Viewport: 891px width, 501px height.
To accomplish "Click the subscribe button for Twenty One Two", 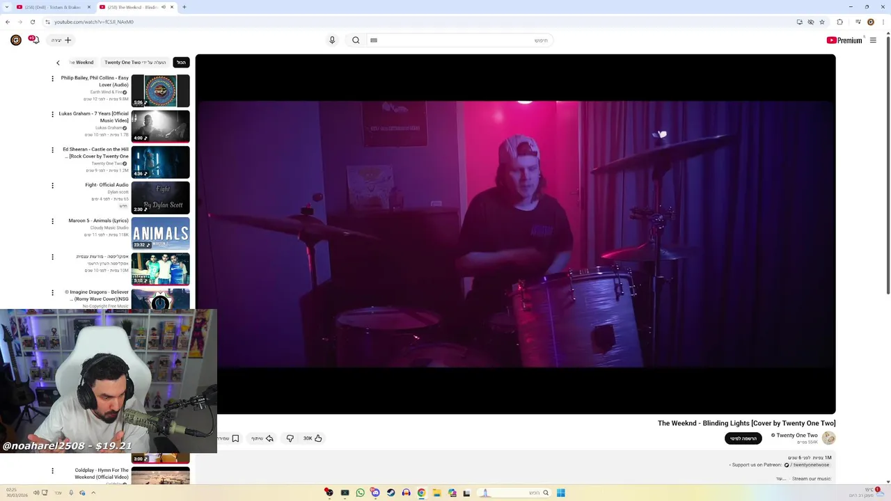I will (x=743, y=438).
